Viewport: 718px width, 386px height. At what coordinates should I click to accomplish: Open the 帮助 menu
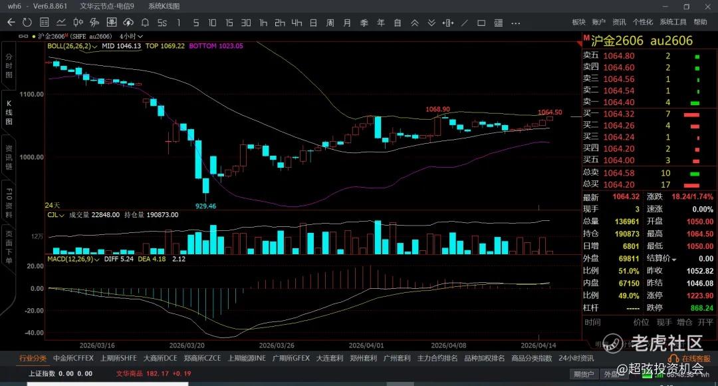click(x=700, y=22)
